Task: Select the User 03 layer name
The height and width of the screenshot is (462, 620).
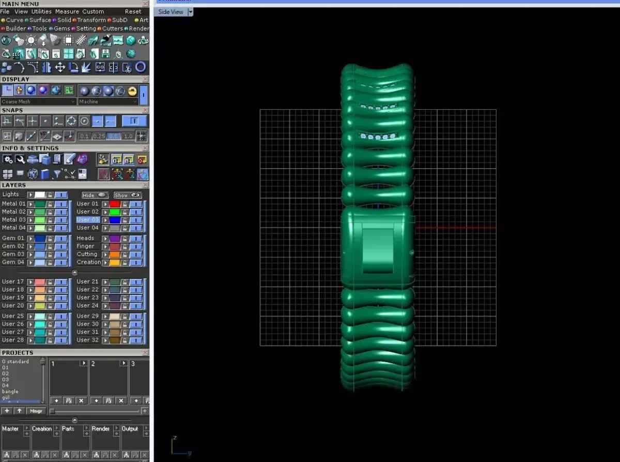Action: coord(88,220)
